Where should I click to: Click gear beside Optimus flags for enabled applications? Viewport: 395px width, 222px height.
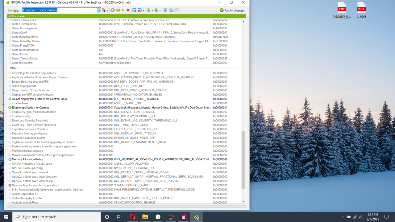pos(10,185)
